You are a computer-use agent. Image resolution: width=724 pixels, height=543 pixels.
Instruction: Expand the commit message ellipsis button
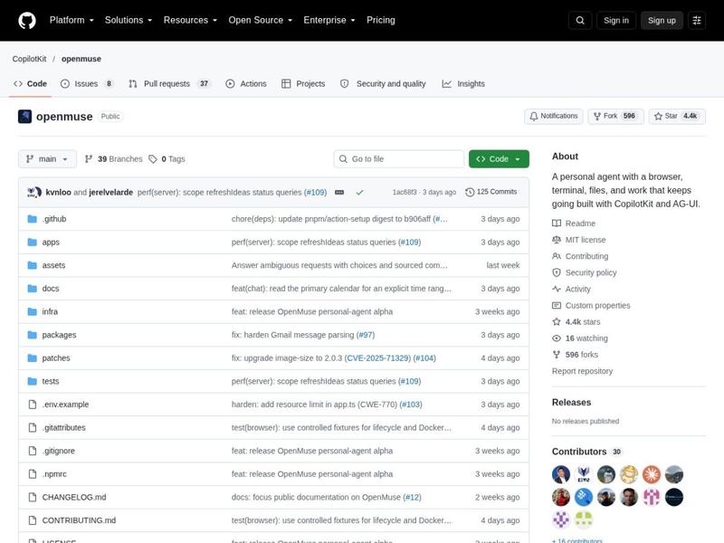(339, 192)
